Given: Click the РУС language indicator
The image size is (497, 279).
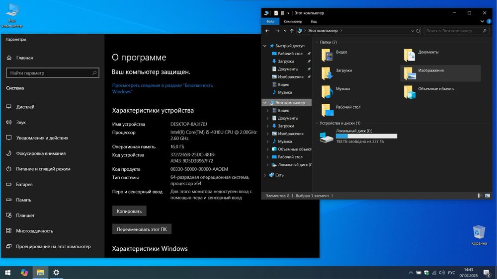Looking at the screenshot, I should coord(451,273).
